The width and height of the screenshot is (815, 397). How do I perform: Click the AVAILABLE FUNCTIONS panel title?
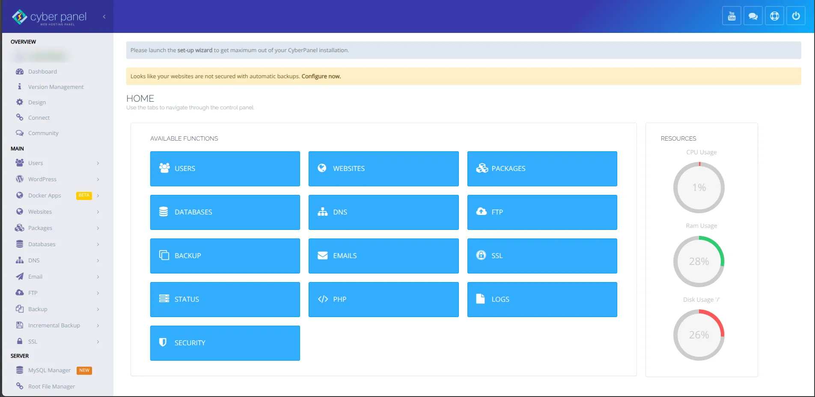184,139
